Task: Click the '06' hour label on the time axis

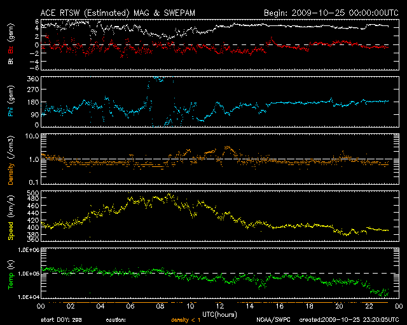Action: click(x=130, y=307)
